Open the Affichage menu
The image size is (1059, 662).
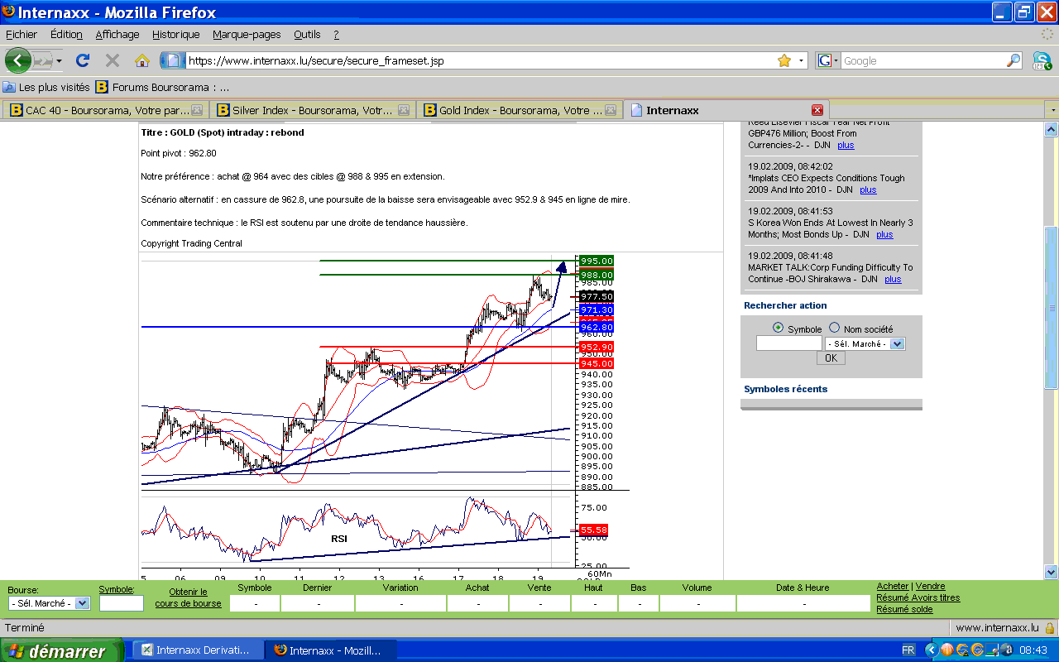coord(117,35)
